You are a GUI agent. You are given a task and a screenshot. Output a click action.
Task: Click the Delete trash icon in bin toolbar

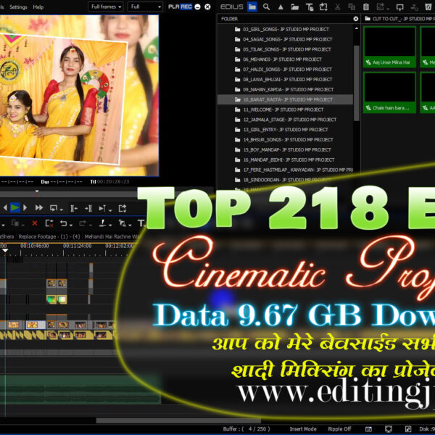pyautogui.click(x=428, y=7)
